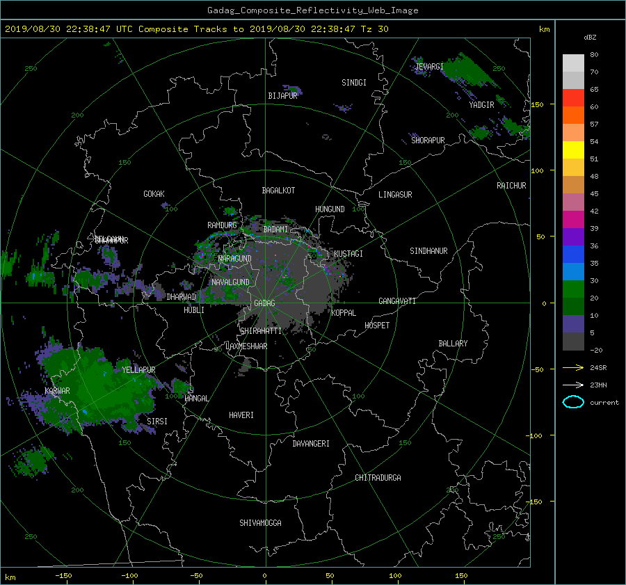Click the LAXMESHWAR label
626x585 pixels.
[x=246, y=346]
